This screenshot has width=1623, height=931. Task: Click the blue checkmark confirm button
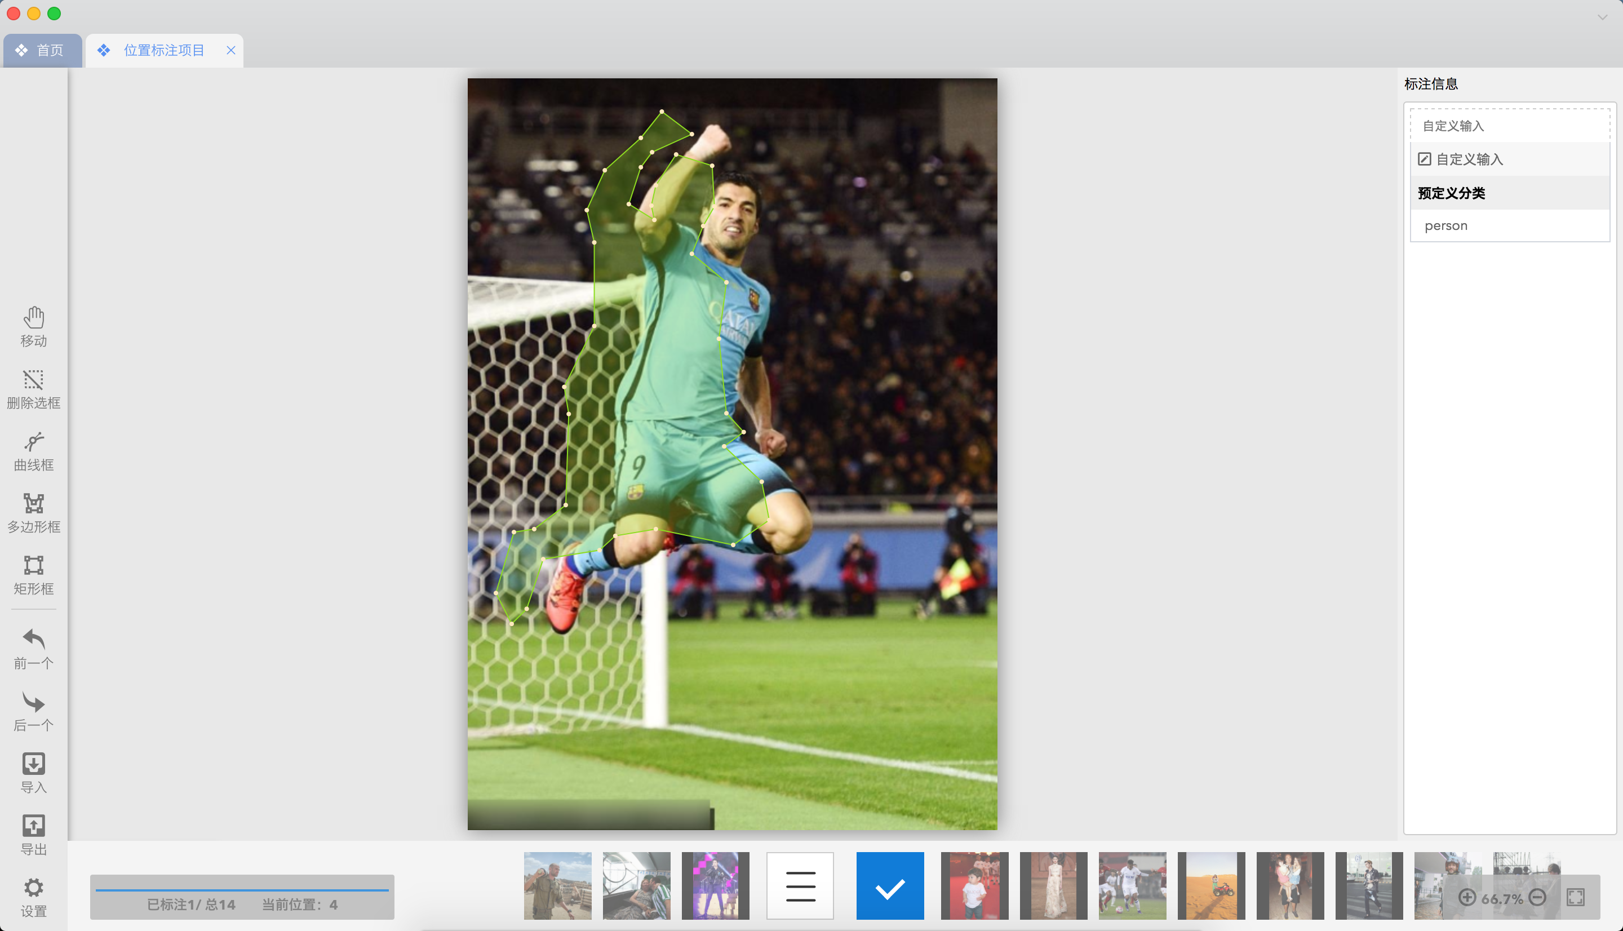coord(890,885)
